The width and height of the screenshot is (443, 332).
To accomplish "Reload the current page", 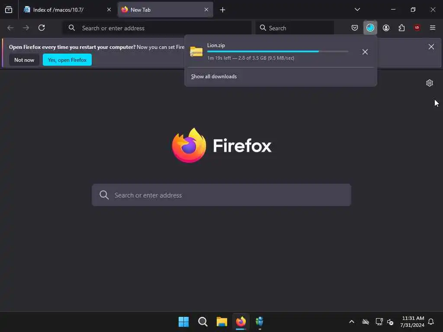I will [x=42, y=28].
